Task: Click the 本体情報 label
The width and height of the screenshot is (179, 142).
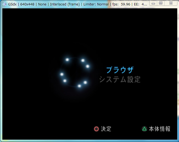Action: pos(159,129)
